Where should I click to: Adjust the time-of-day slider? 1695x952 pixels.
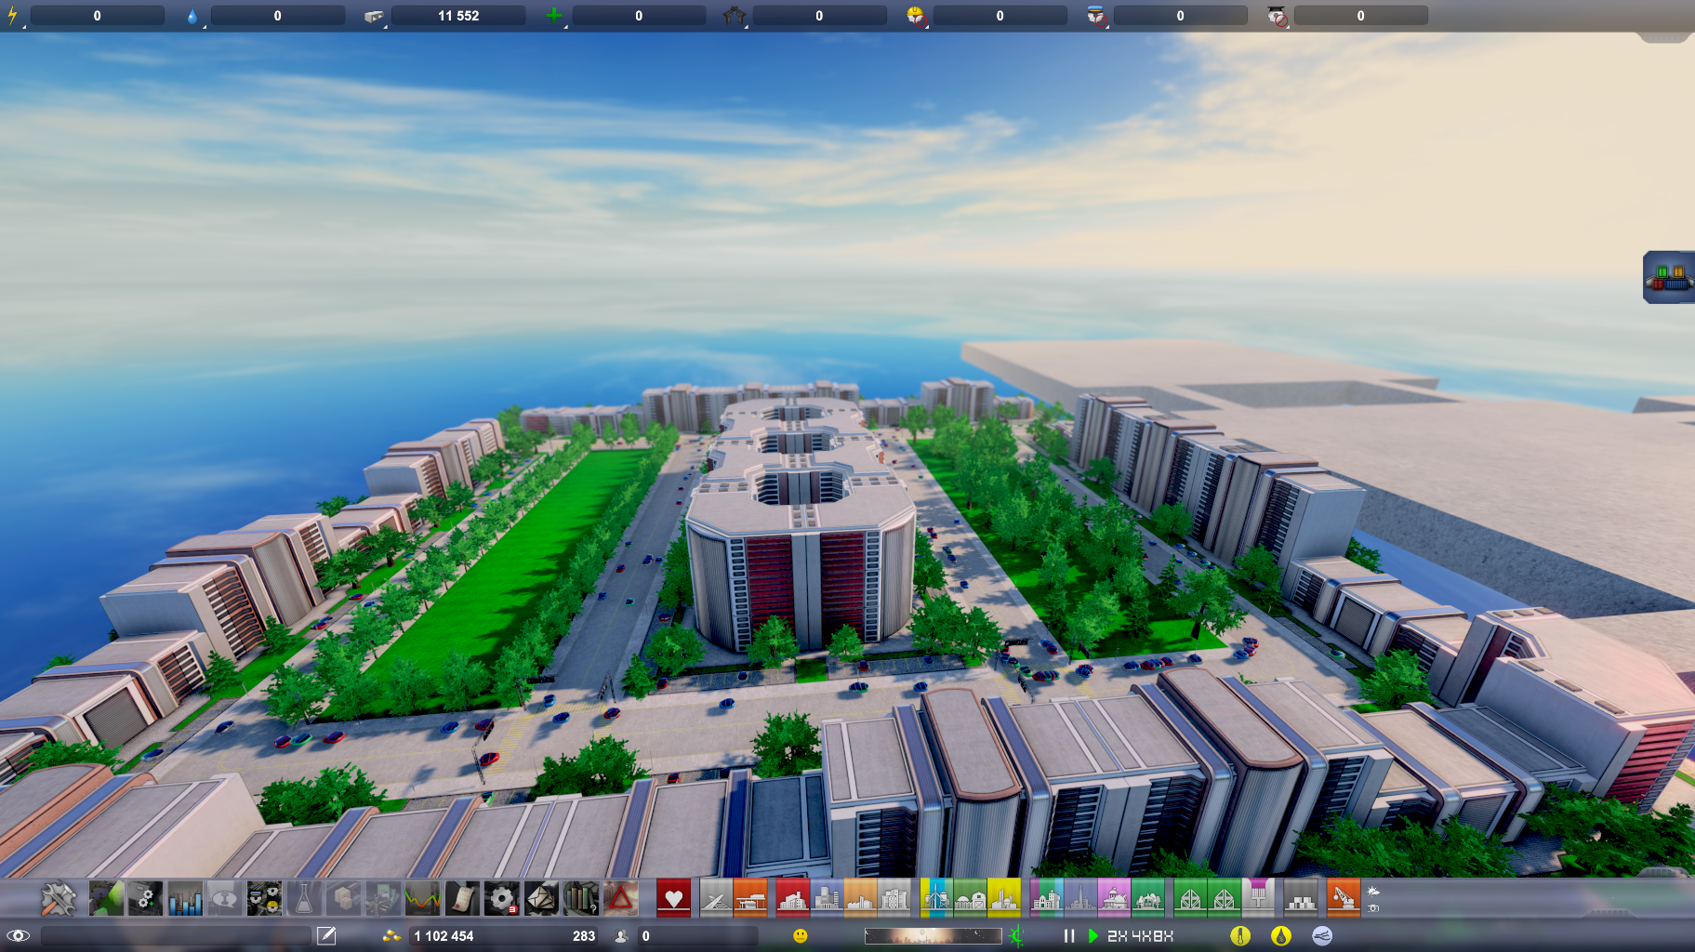[933, 936]
